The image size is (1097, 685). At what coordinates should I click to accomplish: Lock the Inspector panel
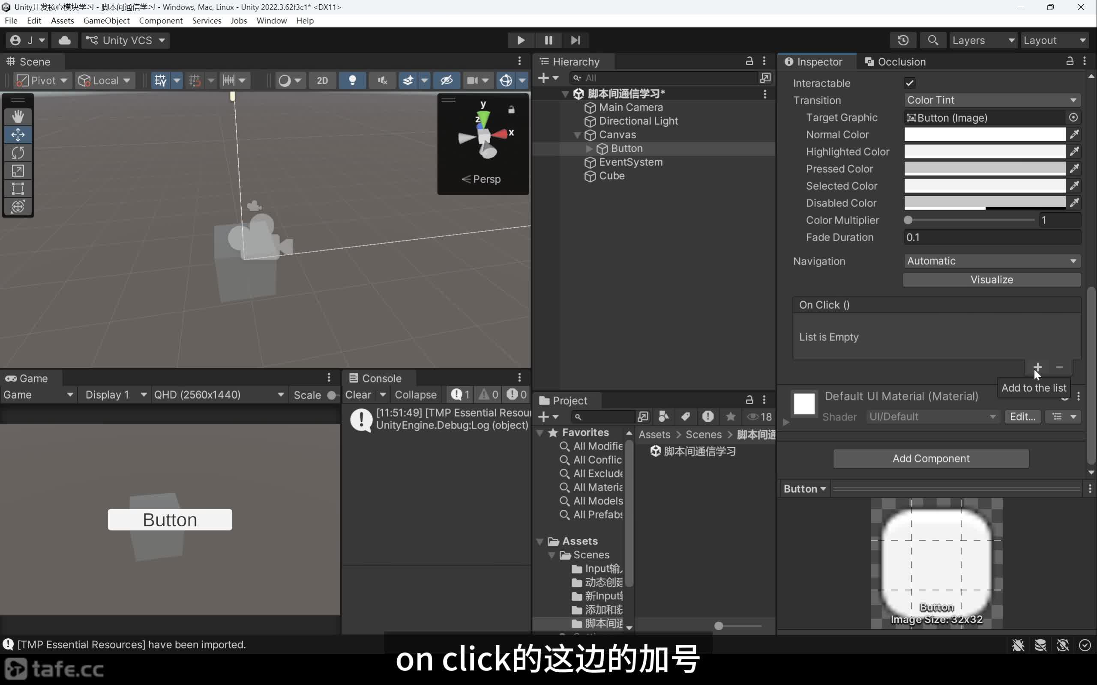(x=1069, y=61)
